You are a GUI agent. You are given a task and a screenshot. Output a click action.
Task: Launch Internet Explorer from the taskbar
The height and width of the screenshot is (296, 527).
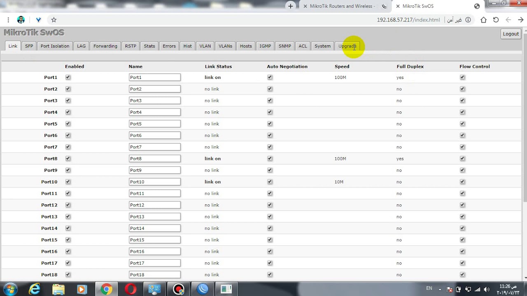click(35, 289)
